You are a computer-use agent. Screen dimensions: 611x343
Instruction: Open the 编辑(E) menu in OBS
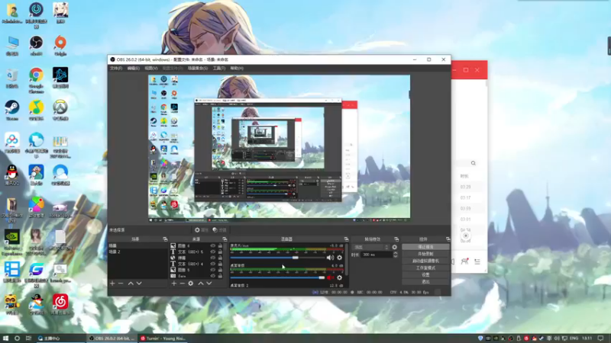[x=133, y=69]
